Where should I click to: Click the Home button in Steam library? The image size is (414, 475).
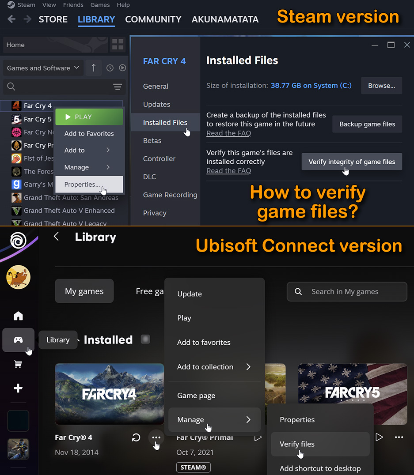click(55, 45)
